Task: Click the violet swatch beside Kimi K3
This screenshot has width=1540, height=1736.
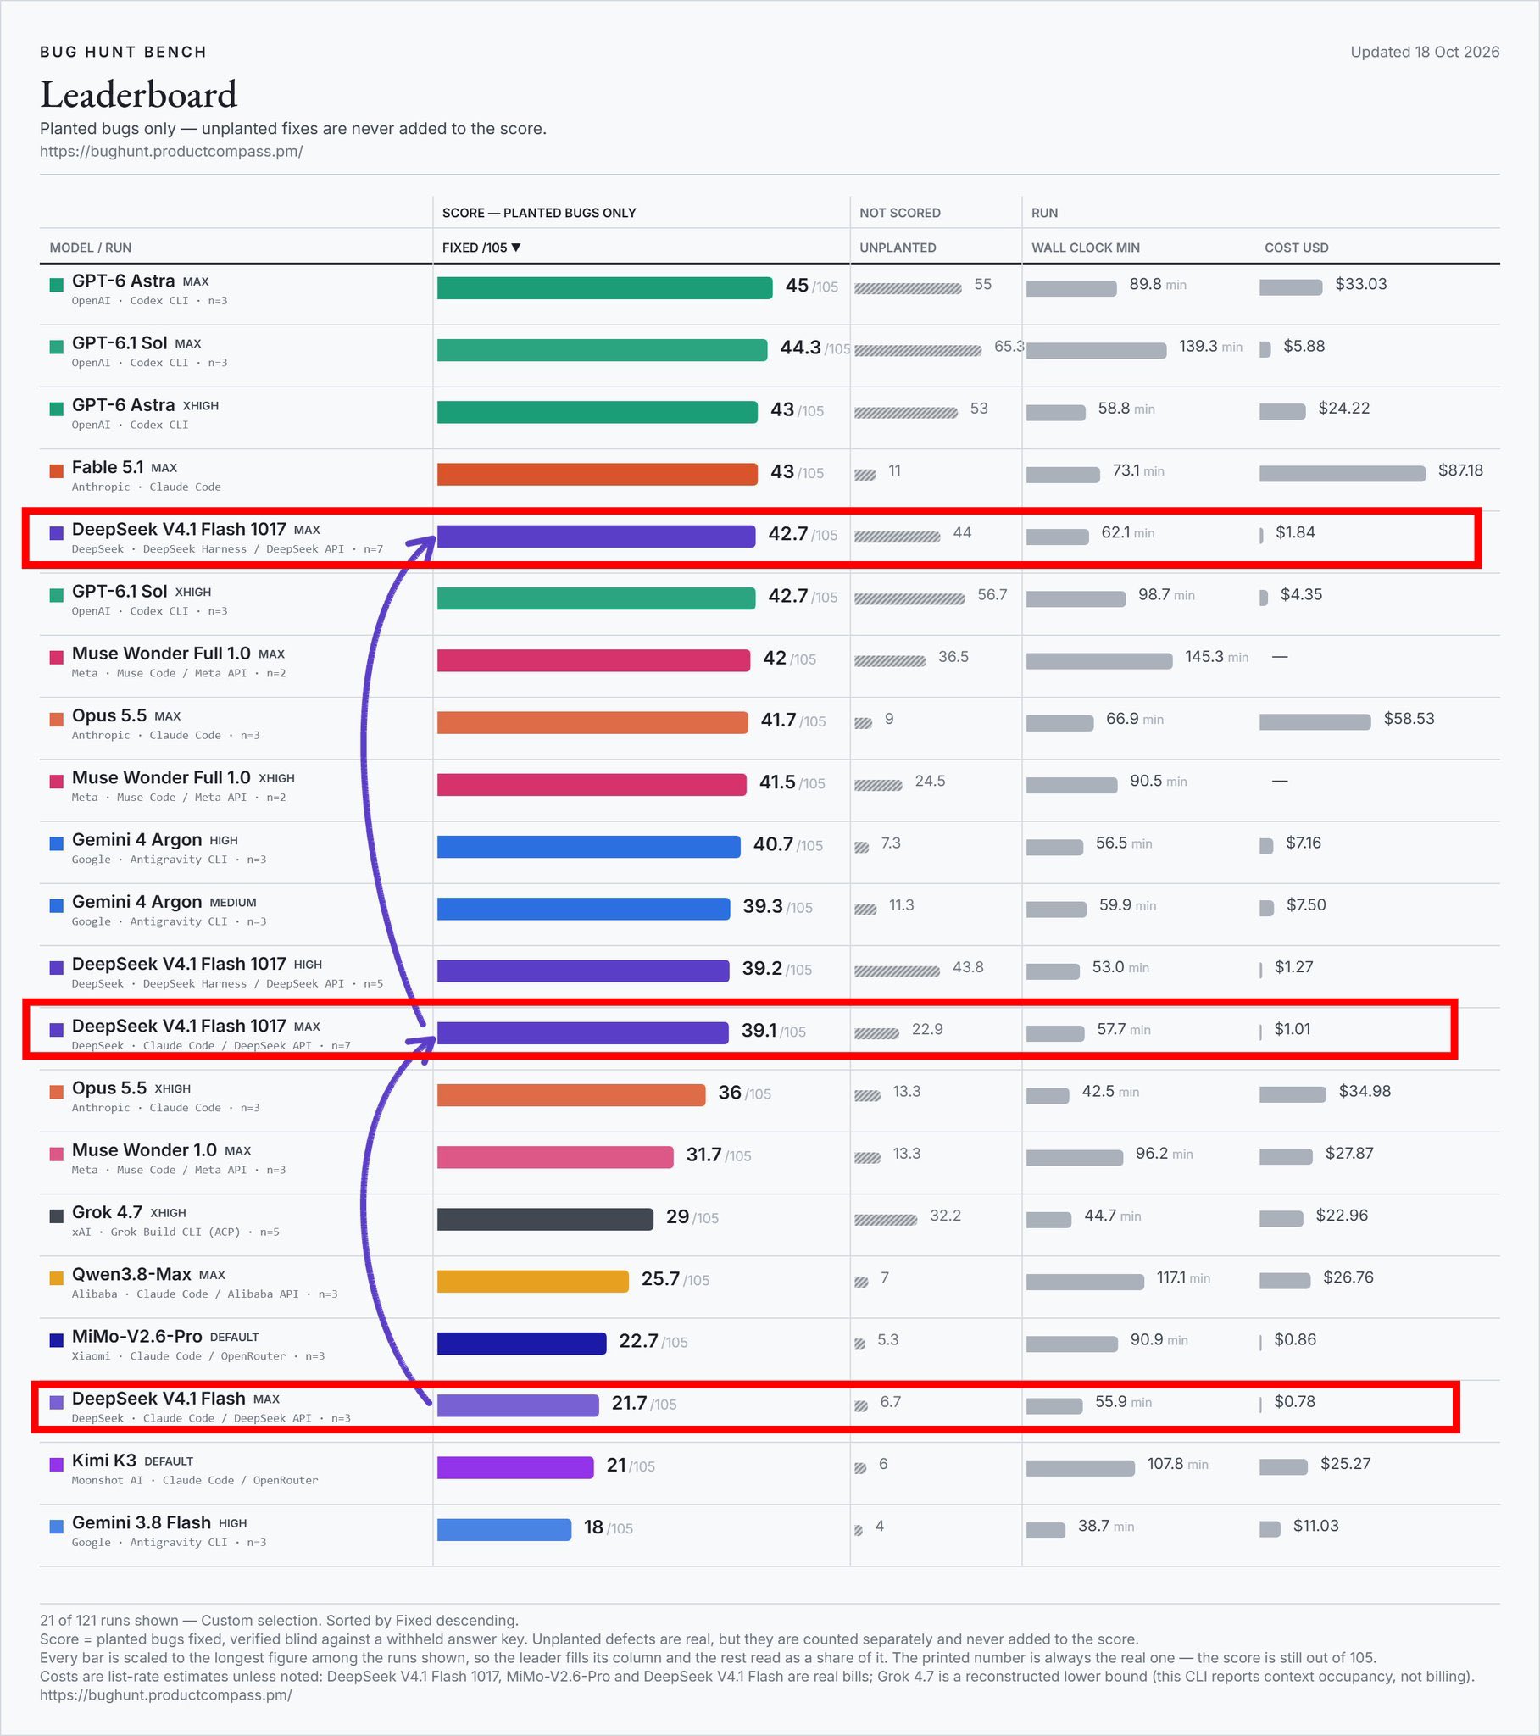Action: tap(57, 1464)
